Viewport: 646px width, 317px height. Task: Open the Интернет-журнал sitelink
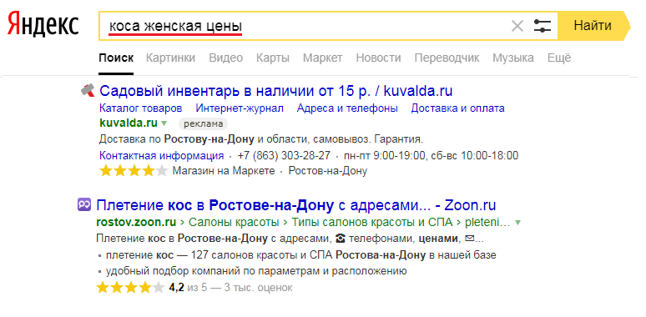pyautogui.click(x=240, y=108)
